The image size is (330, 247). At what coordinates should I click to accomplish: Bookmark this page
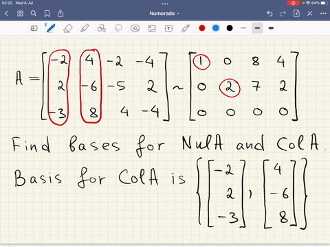[47, 14]
